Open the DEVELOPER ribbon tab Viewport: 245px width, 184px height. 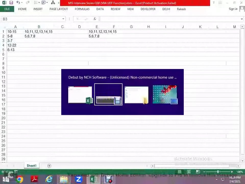point(148,9)
